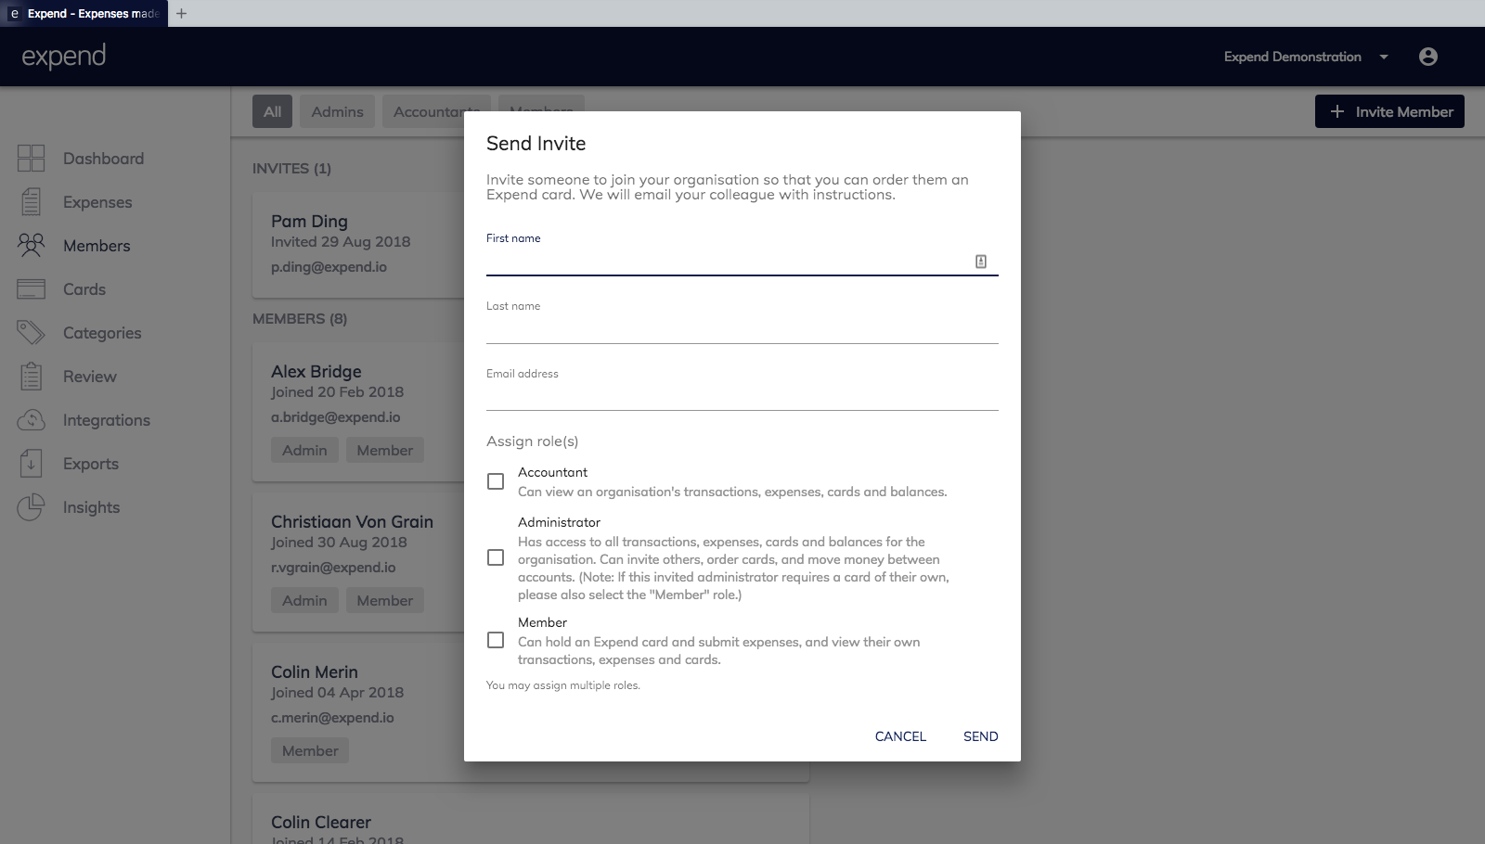Screen dimensions: 1485x844
Task: Open a new browser tab with plus
Action: tap(182, 13)
